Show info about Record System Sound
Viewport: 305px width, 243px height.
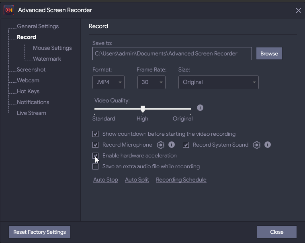[x=268, y=145]
